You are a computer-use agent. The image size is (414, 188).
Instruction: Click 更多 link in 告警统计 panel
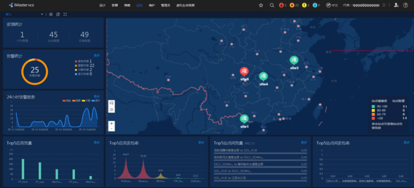pyautogui.click(x=96, y=55)
